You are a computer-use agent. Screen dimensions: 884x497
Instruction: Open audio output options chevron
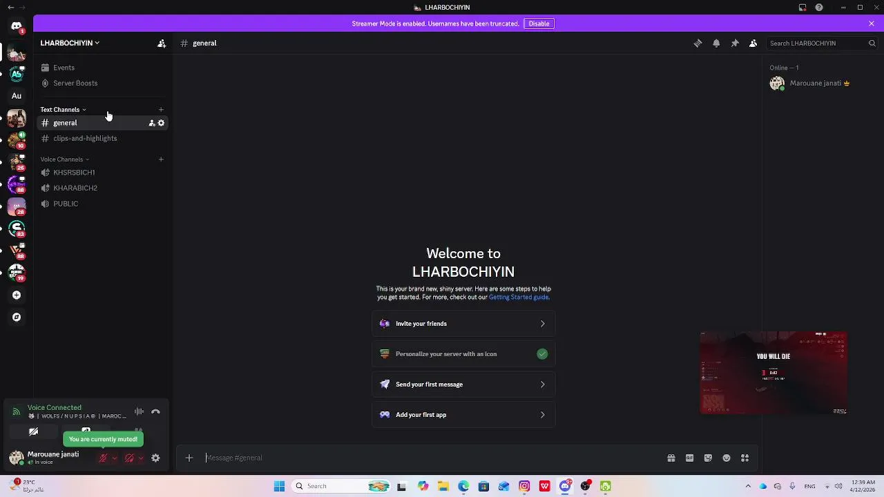141,458
